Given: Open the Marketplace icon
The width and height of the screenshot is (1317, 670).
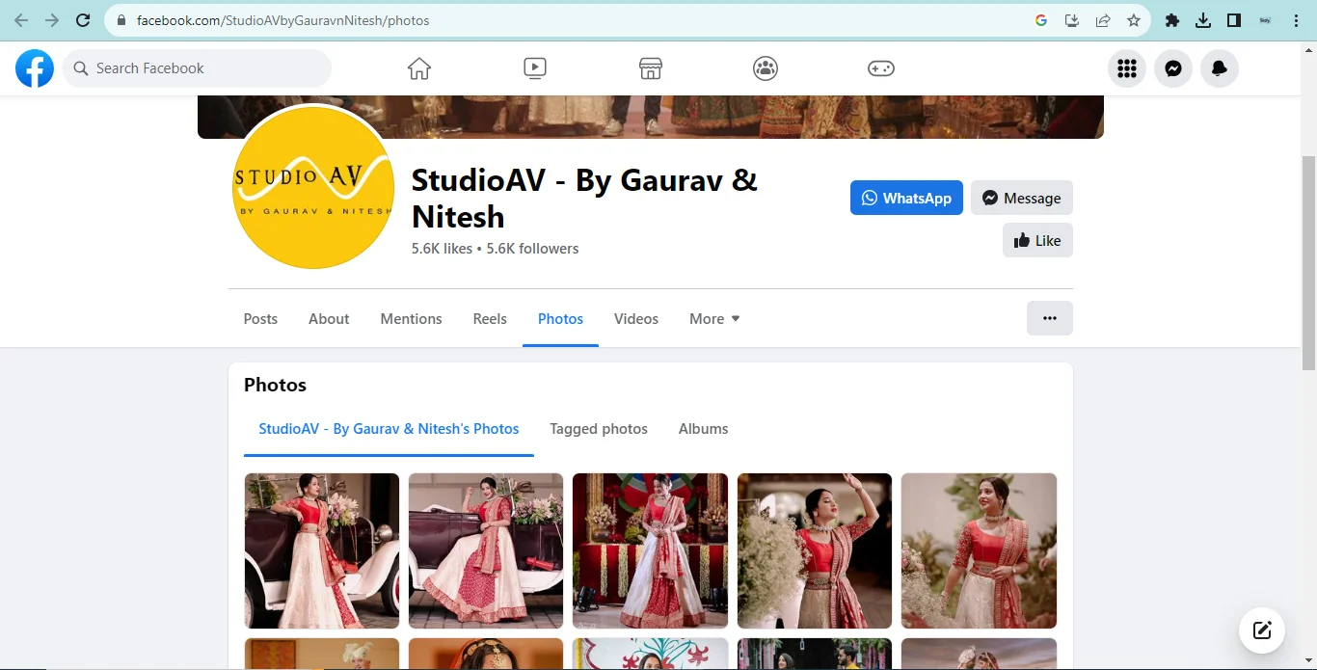Looking at the screenshot, I should coord(651,68).
